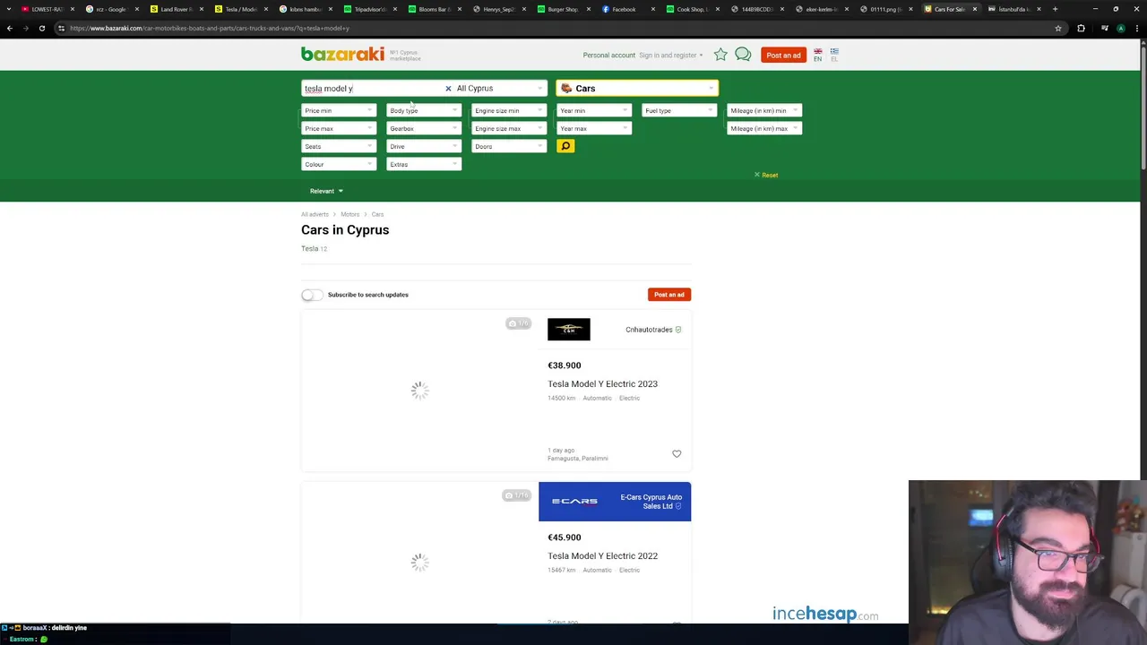
Task: Click the Cnhautotrades verified badge
Action: (x=678, y=330)
